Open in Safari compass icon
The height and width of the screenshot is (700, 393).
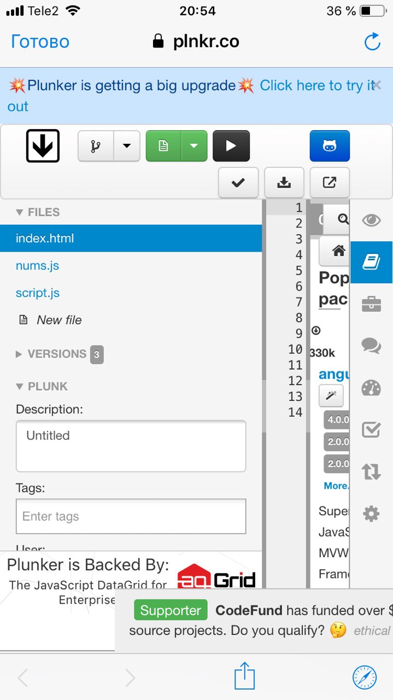pos(365,678)
